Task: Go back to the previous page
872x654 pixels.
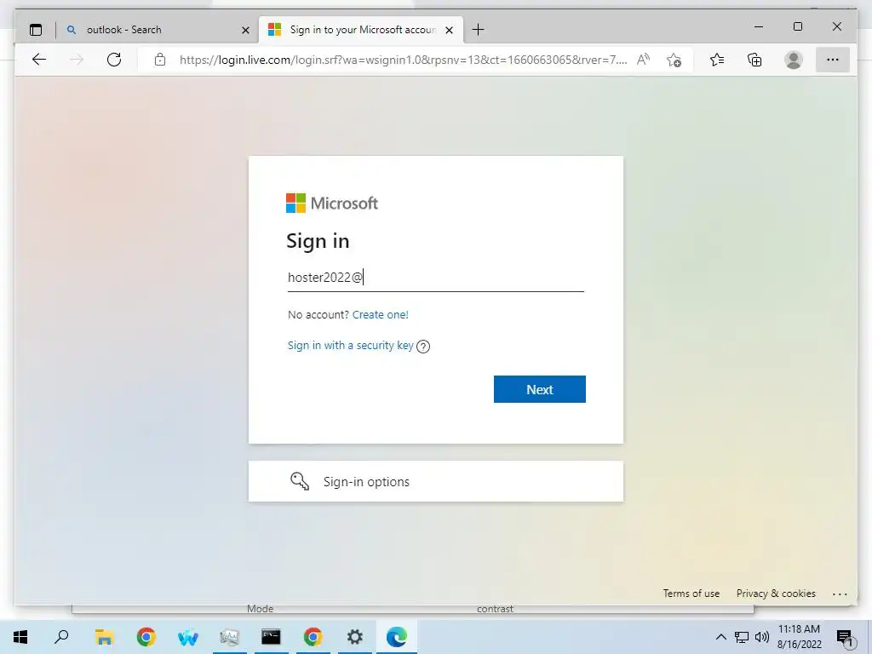Action: tap(39, 60)
